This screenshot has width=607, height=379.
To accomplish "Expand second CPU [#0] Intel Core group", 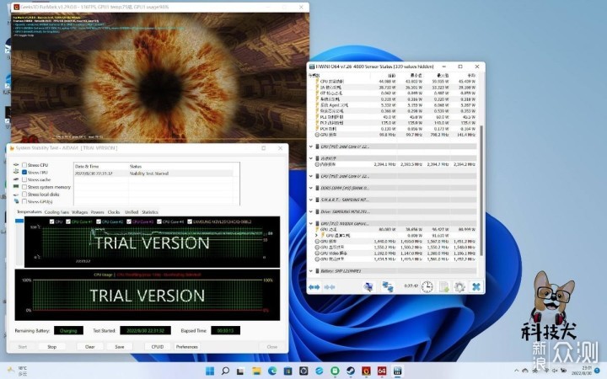I will [311, 176].
